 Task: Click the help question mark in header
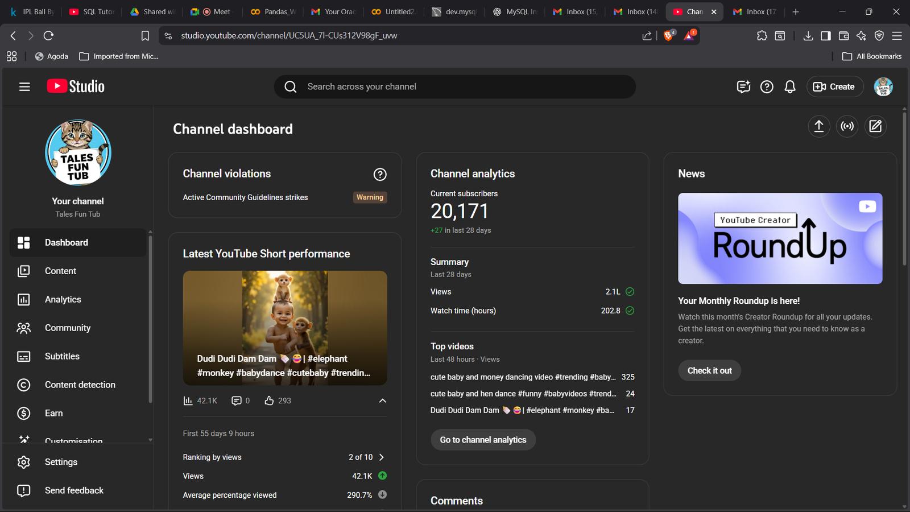pos(767,86)
